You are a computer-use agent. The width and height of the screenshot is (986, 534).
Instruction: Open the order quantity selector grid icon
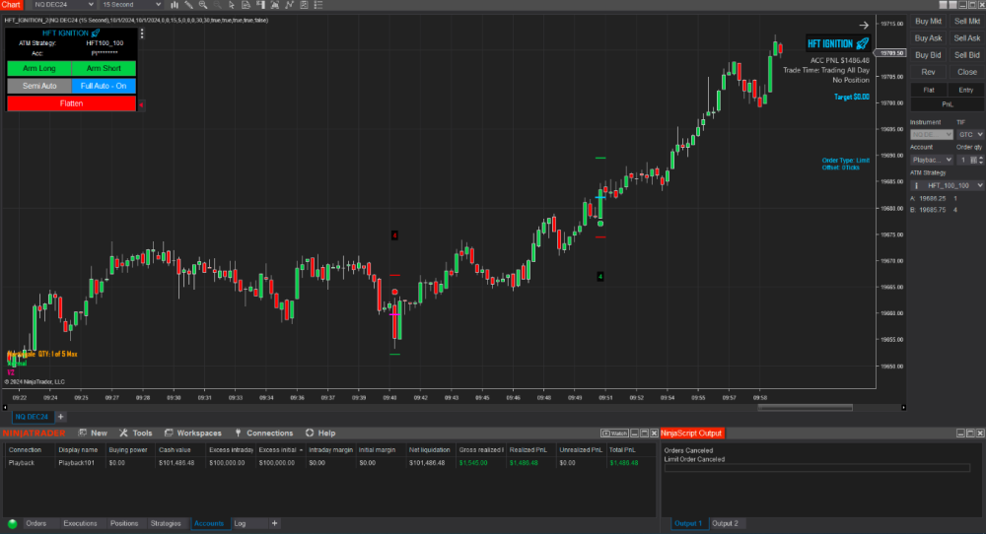tap(973, 161)
